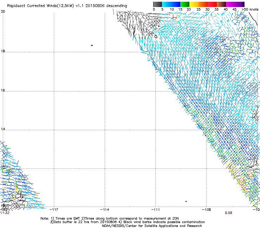Click the legend label '45'
The width and height of the screenshot is (260, 228).
(234, 9)
